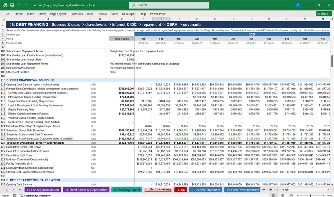Viewport: 334px width, 197px height.
Task: Switch to the Home ribbon tab
Action: pos(19,14)
